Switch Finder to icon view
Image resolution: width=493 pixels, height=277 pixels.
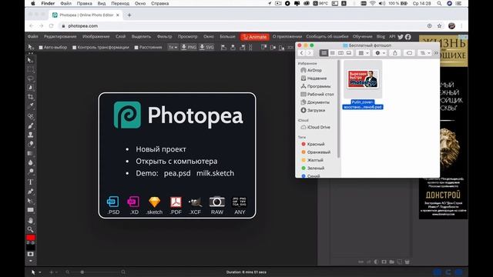(324, 53)
